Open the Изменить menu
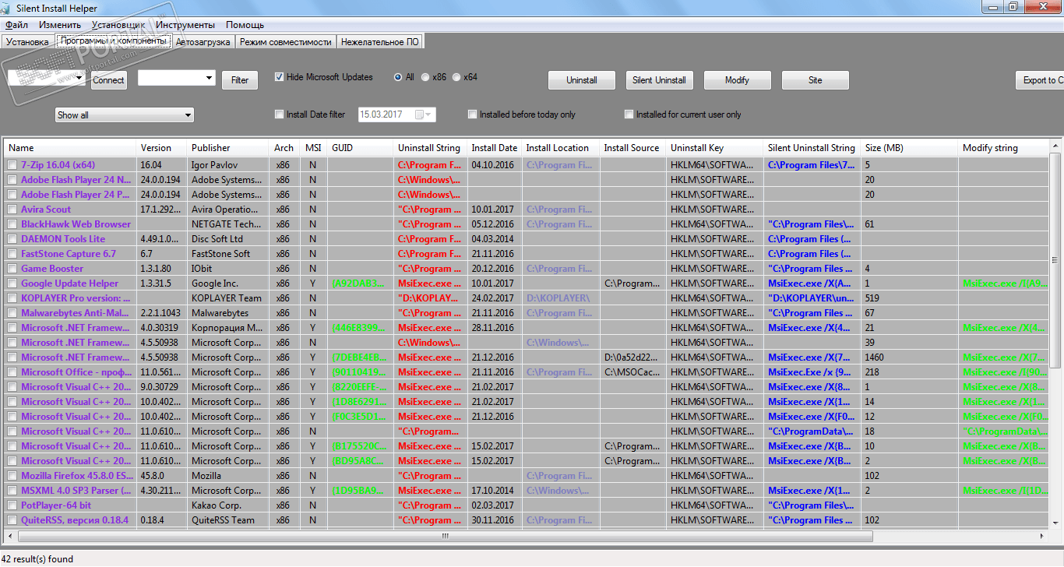The width and height of the screenshot is (1064, 567). (x=60, y=25)
